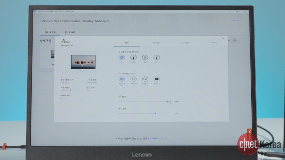
Task: Select the open-book reading scenario mode icon
Action: tap(157, 79)
